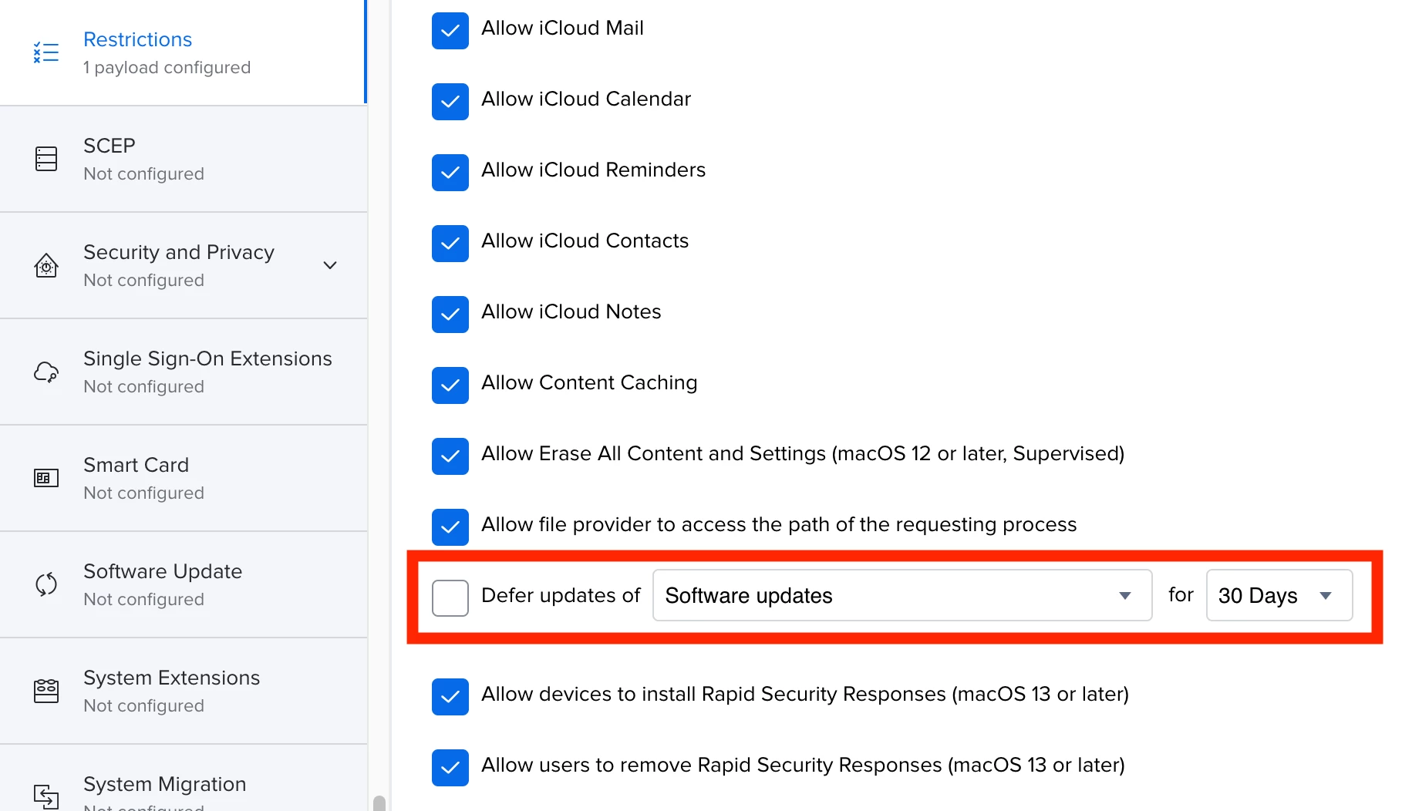The image size is (1402, 811).
Task: Expand the Security and Privacy chevron
Action: (x=330, y=265)
